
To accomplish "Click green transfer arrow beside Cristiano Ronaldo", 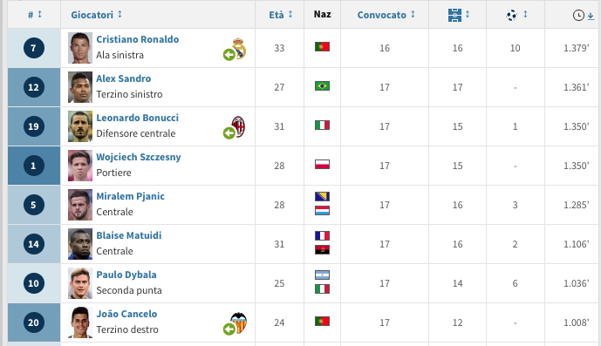I will click(229, 55).
